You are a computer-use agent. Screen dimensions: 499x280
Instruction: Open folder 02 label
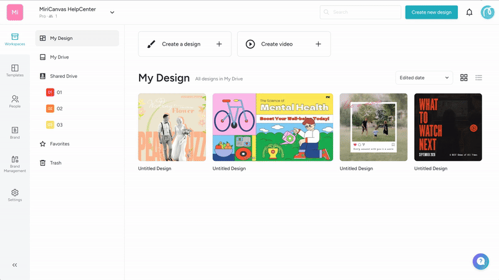[x=59, y=109]
